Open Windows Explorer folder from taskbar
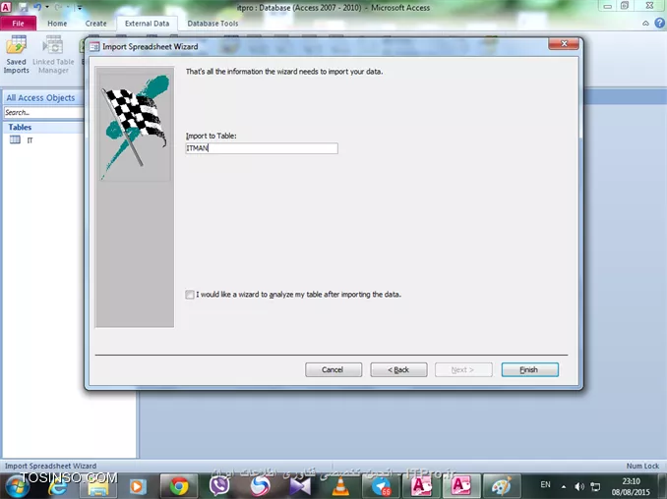 (98, 486)
